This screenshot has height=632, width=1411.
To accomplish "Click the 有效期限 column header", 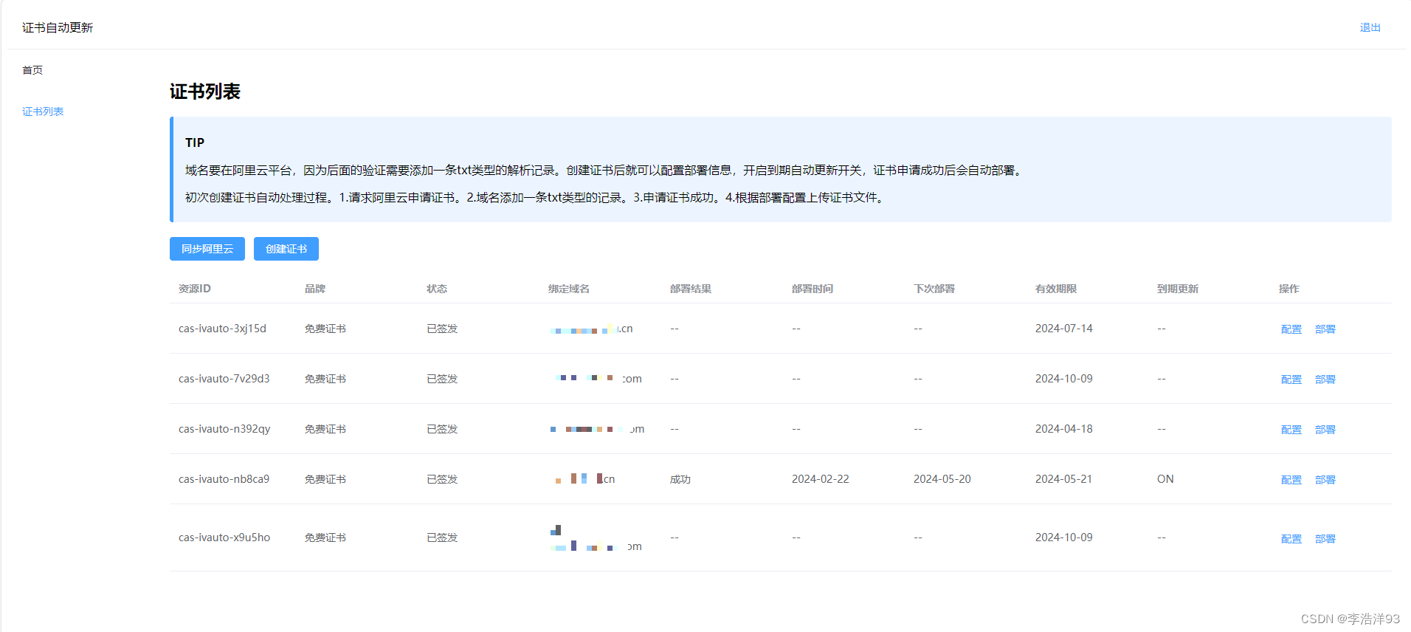I will point(1056,289).
